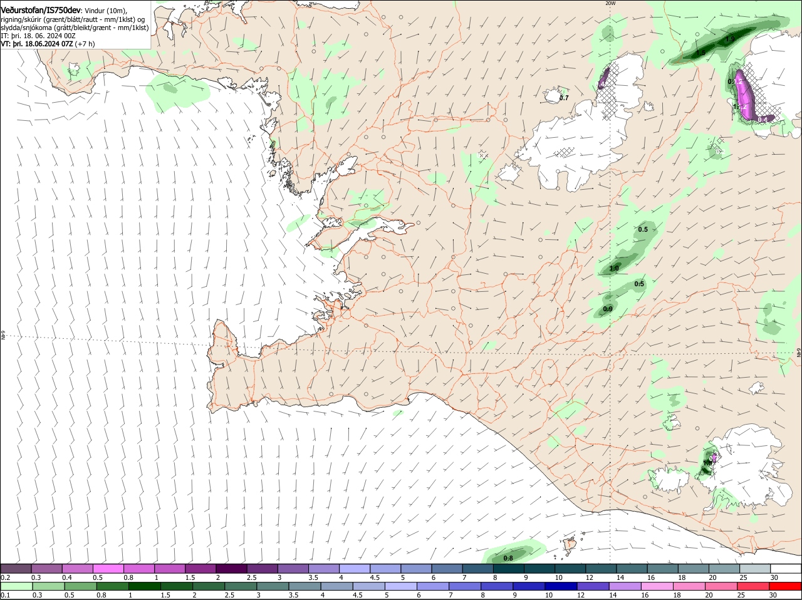Click the 0.7 precipitation value on the map

(564, 98)
